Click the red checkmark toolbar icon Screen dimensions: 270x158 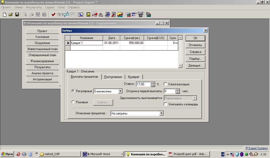53,14
